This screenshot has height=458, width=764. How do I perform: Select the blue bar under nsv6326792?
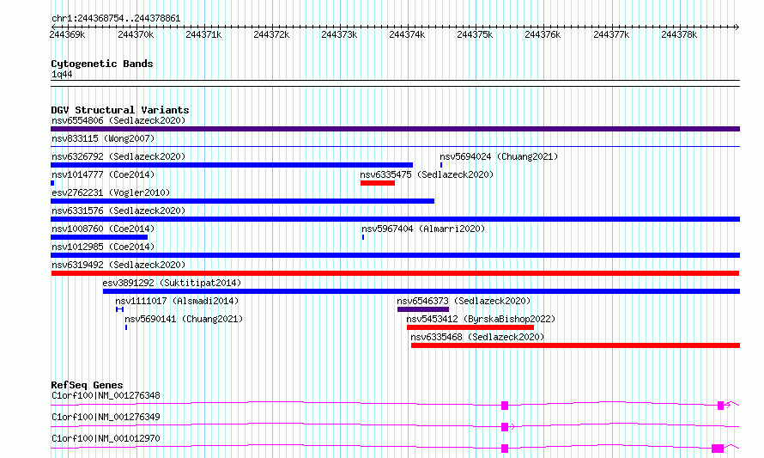point(232,165)
